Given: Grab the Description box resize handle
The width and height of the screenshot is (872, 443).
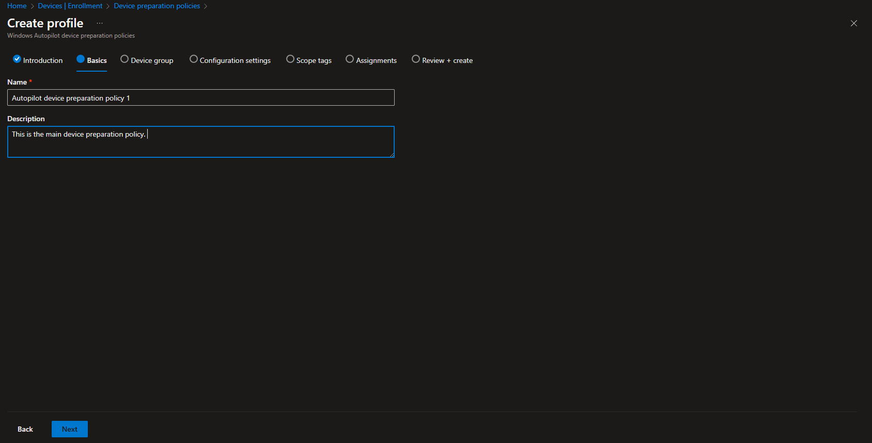Looking at the screenshot, I should 392,155.
